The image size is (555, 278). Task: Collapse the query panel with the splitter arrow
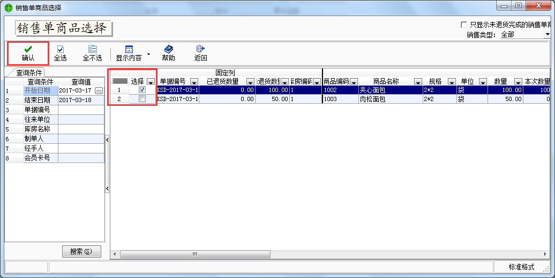pos(107,139)
